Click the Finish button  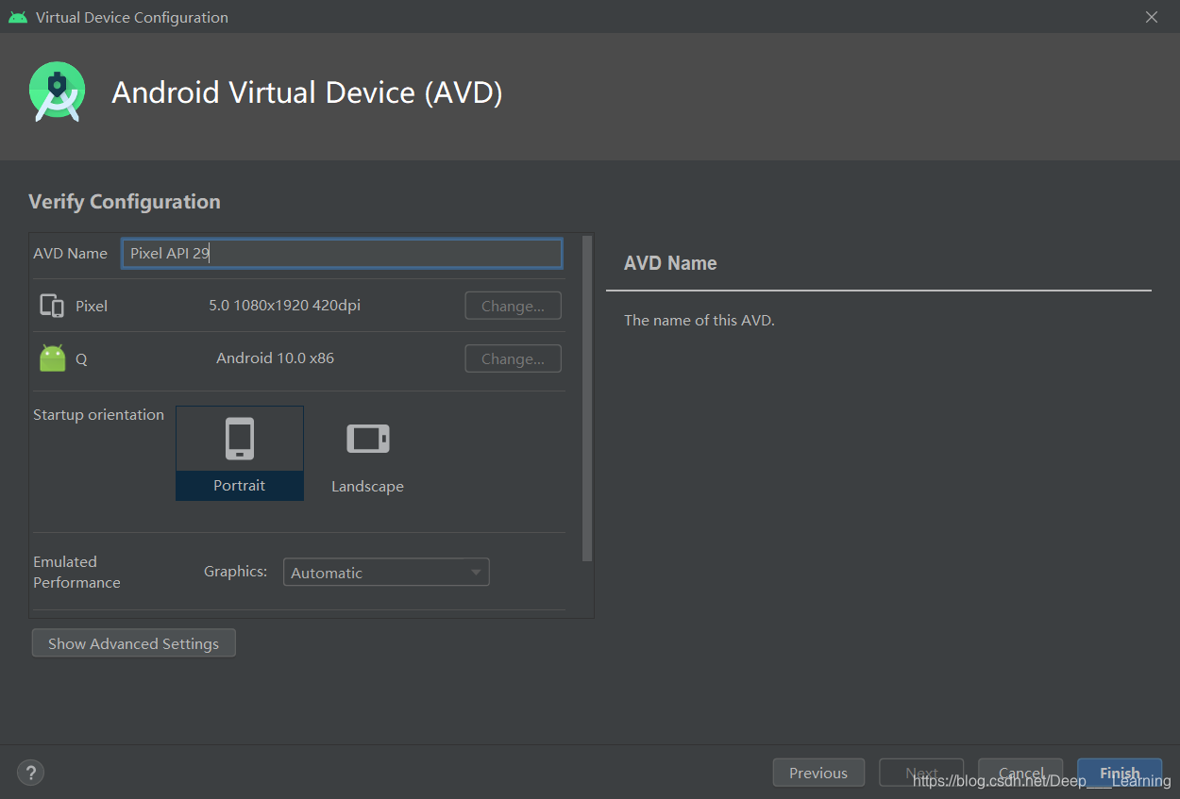point(1120,773)
